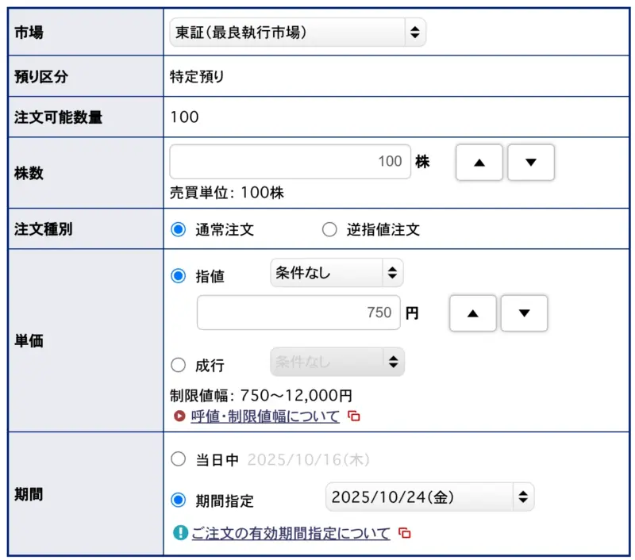This screenshot has width=635, height=560.
Task: Lower limit price with down arrow
Action: pos(524,313)
